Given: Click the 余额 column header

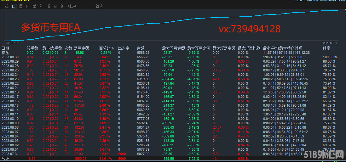Looking at the screenshot, I should (141, 48).
